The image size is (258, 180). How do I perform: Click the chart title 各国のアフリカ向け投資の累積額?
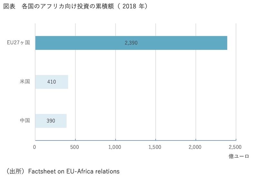(66, 6)
